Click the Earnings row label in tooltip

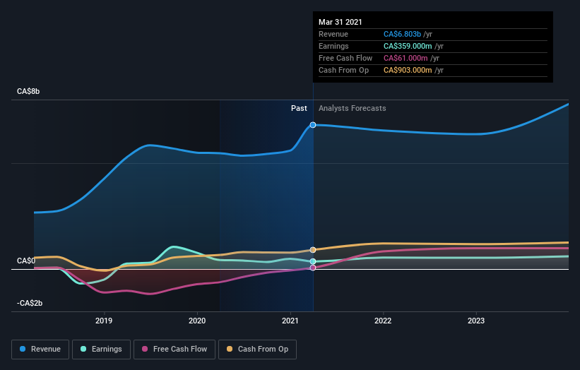click(x=333, y=46)
